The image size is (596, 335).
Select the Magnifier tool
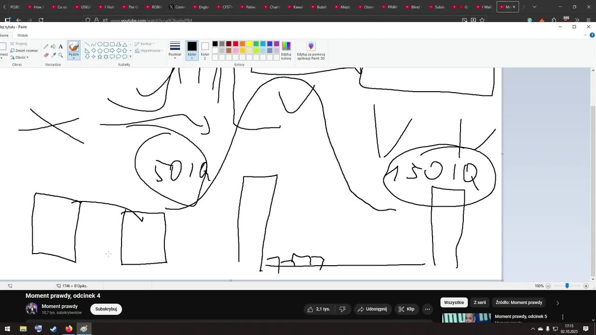coord(61,55)
